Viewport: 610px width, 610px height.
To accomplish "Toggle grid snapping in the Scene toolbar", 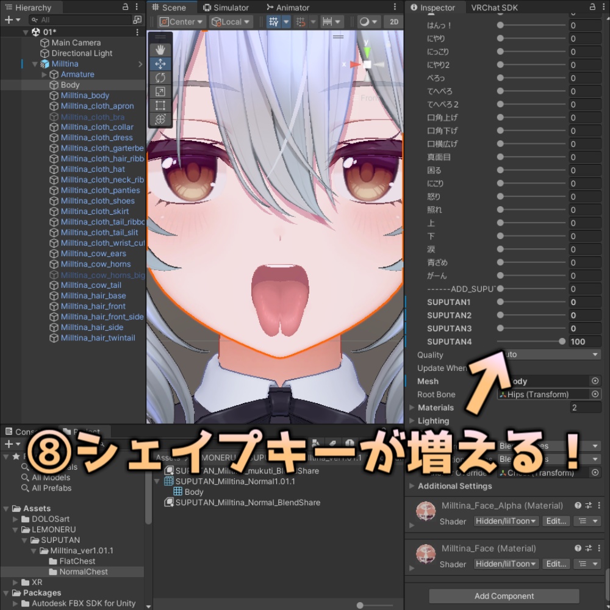I will 300,21.
